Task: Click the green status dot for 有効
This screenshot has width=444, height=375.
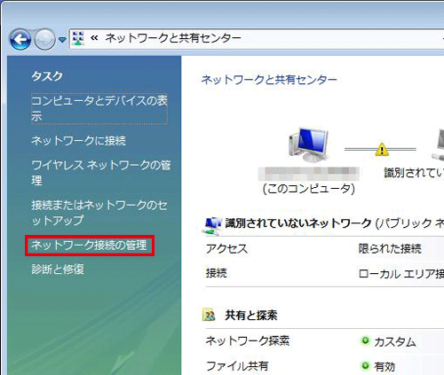Action: click(x=365, y=366)
